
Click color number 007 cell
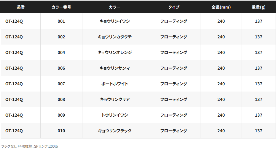(x=61, y=84)
